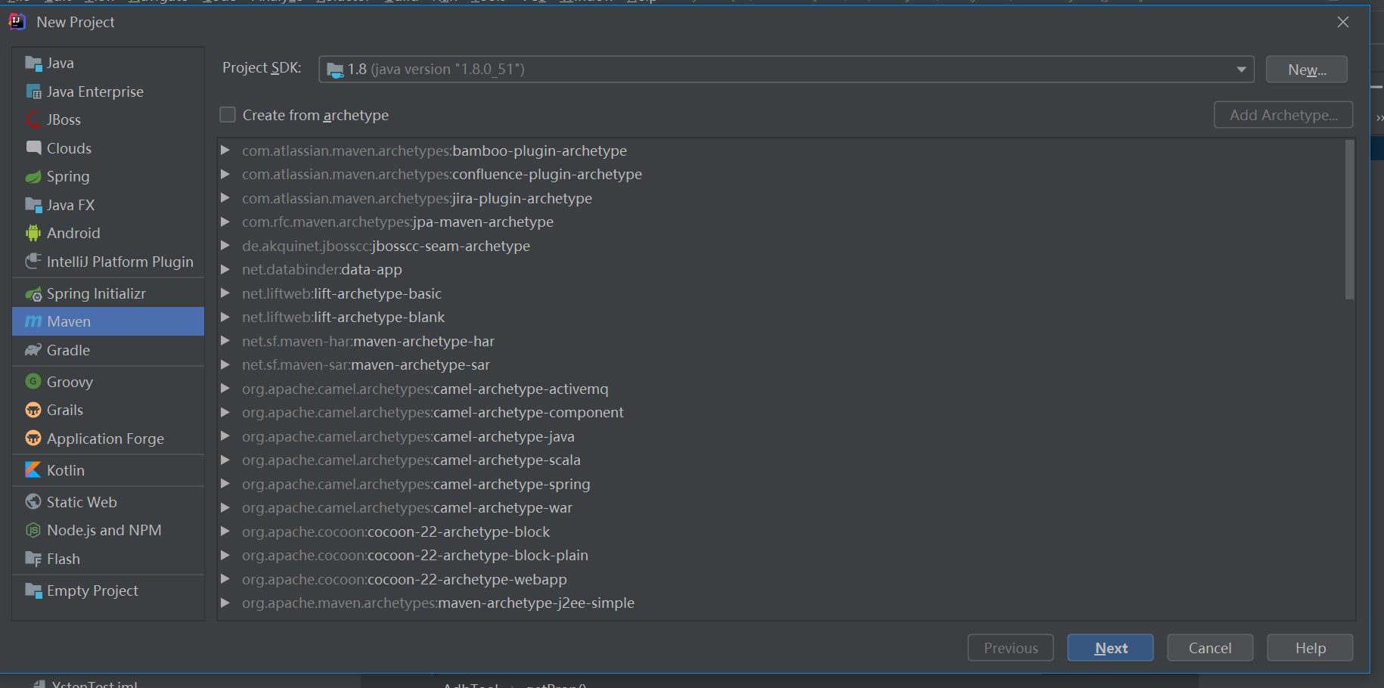The width and height of the screenshot is (1384, 688).
Task: Click the Java FX folder icon
Action: [33, 205]
